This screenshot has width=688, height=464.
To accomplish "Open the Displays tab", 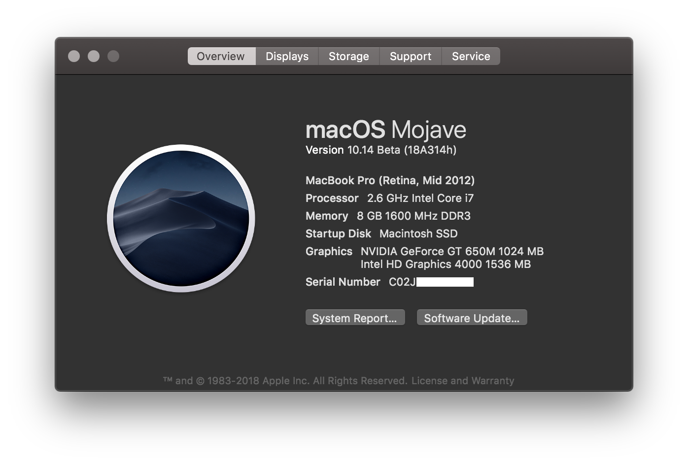I will [x=287, y=56].
